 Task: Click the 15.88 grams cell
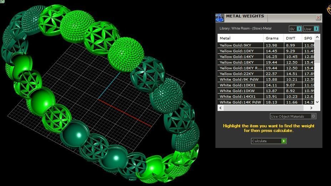click(x=274, y=79)
